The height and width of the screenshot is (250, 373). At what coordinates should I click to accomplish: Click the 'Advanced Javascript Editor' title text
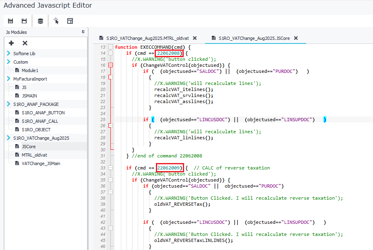coord(48,5)
